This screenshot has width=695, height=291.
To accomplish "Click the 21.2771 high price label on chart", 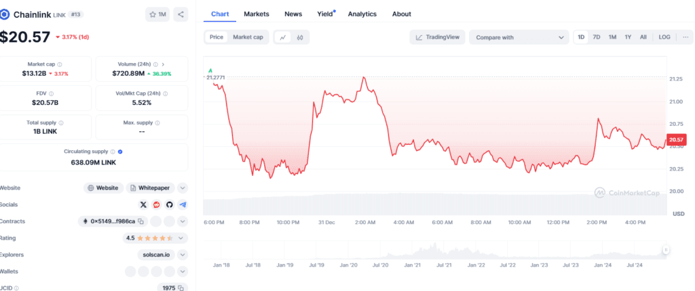I will coord(215,77).
